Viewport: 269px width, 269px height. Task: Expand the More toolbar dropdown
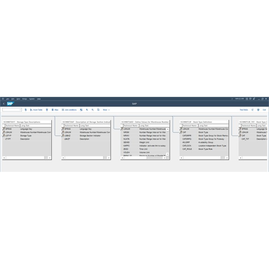click(106, 110)
